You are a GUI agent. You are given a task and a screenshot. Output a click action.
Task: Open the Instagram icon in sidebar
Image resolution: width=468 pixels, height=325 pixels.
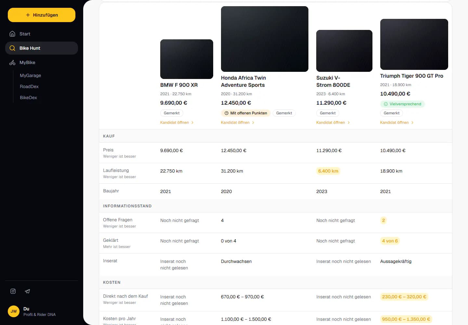13,291
